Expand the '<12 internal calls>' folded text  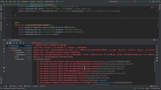(123, 82)
